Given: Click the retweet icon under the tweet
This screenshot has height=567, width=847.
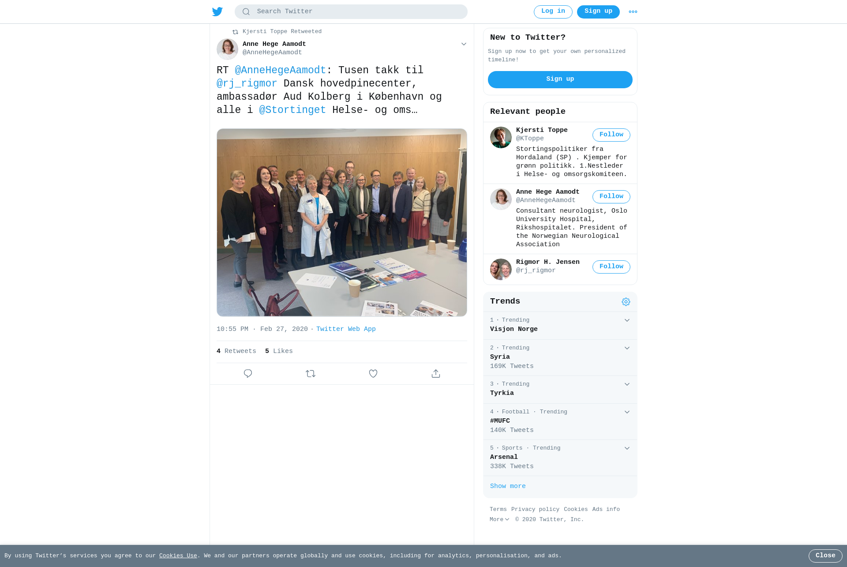Looking at the screenshot, I should 311,374.
